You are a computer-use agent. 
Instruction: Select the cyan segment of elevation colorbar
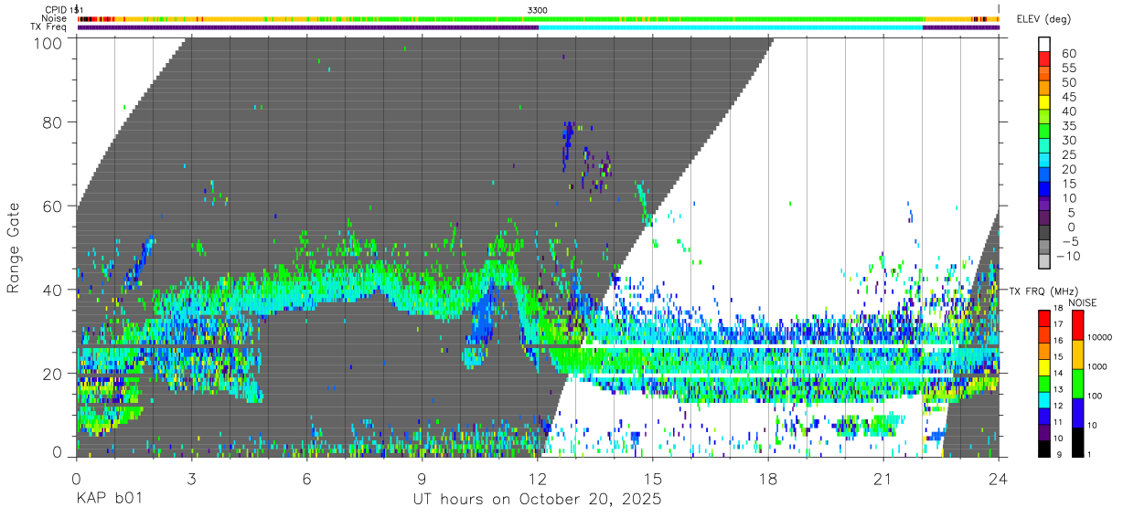point(1045,161)
